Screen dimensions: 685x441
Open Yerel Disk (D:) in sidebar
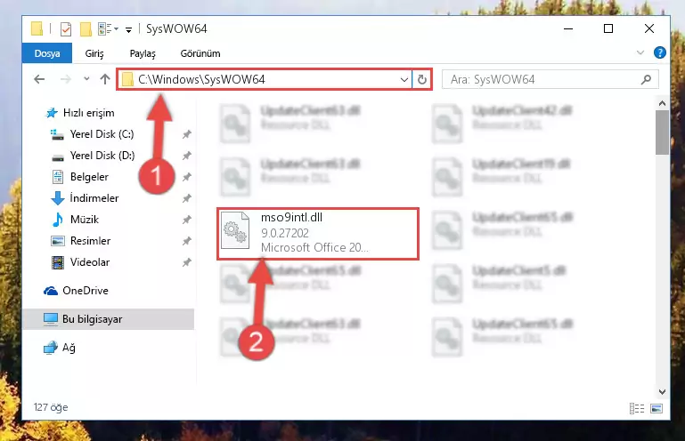point(102,156)
